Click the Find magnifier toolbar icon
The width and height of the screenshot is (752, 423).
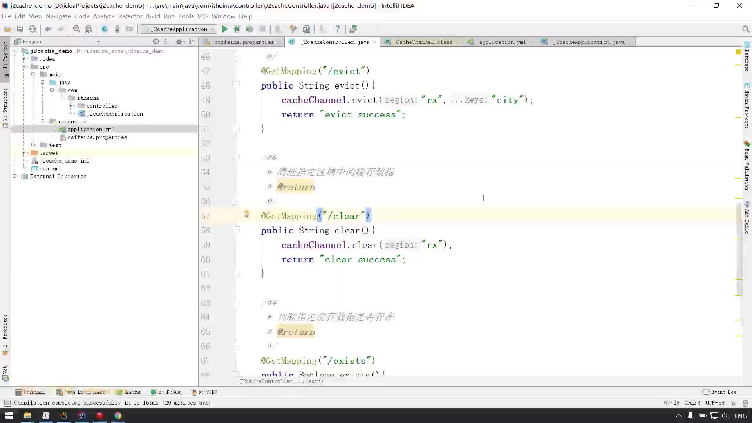pos(76,29)
